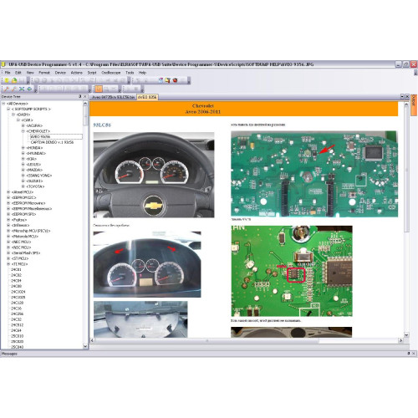Click the yellow New file toolbar icon
Image resolution: width=418 pixels, height=418 pixels.
click(x=7, y=80)
